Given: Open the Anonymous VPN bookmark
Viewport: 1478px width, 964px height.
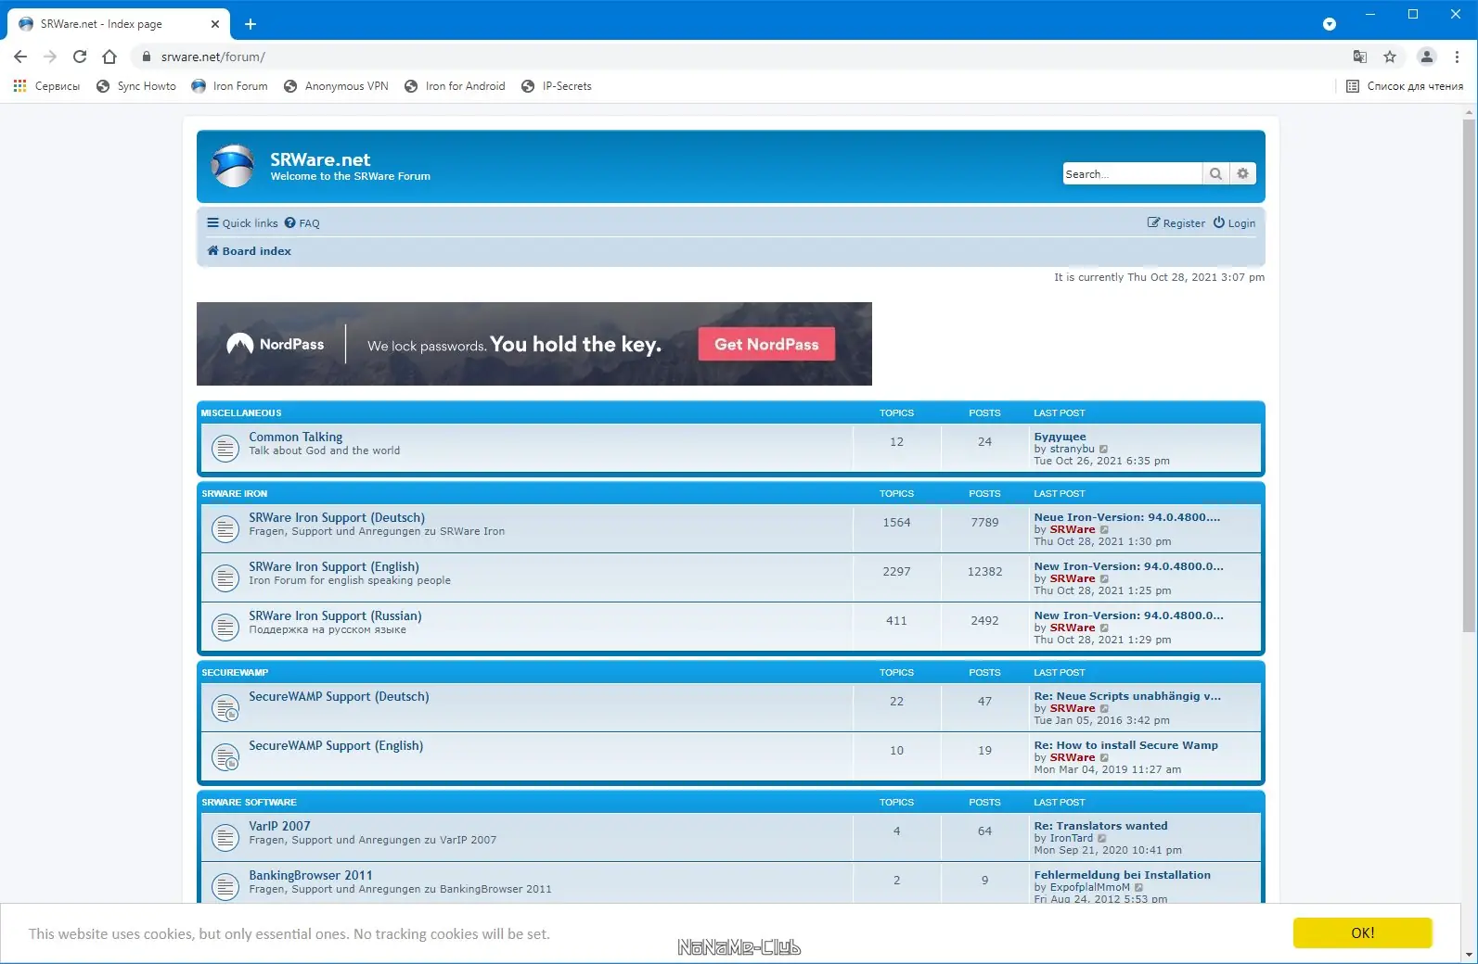Looking at the screenshot, I should click(x=336, y=86).
